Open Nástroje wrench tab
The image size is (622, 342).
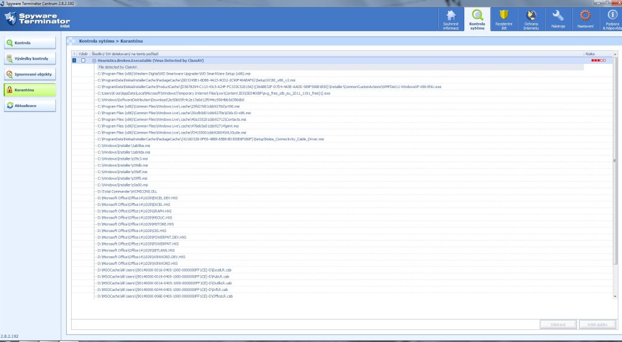558,19
